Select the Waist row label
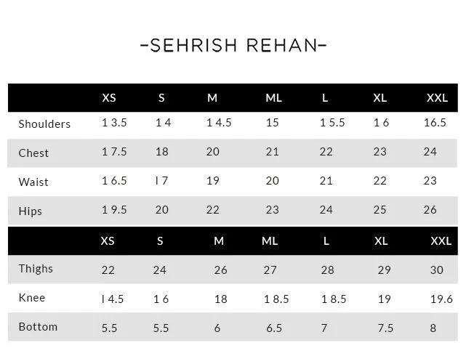466x348 pixels. (x=33, y=182)
